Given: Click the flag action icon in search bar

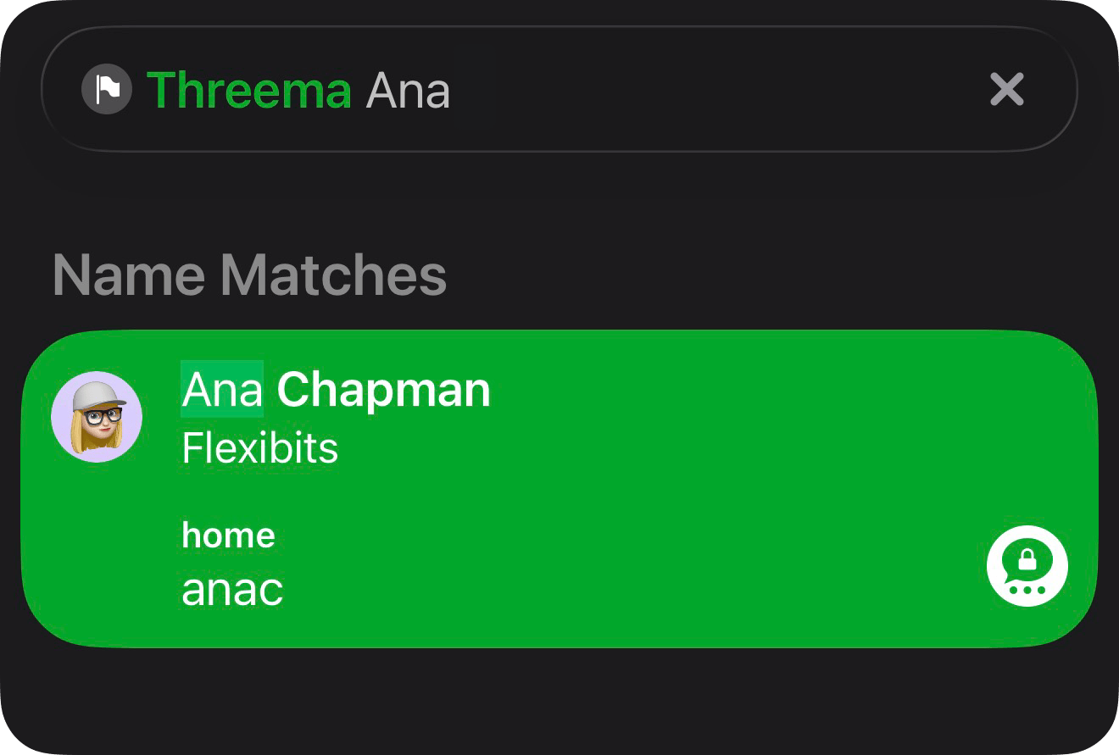Looking at the screenshot, I should coord(107,90).
